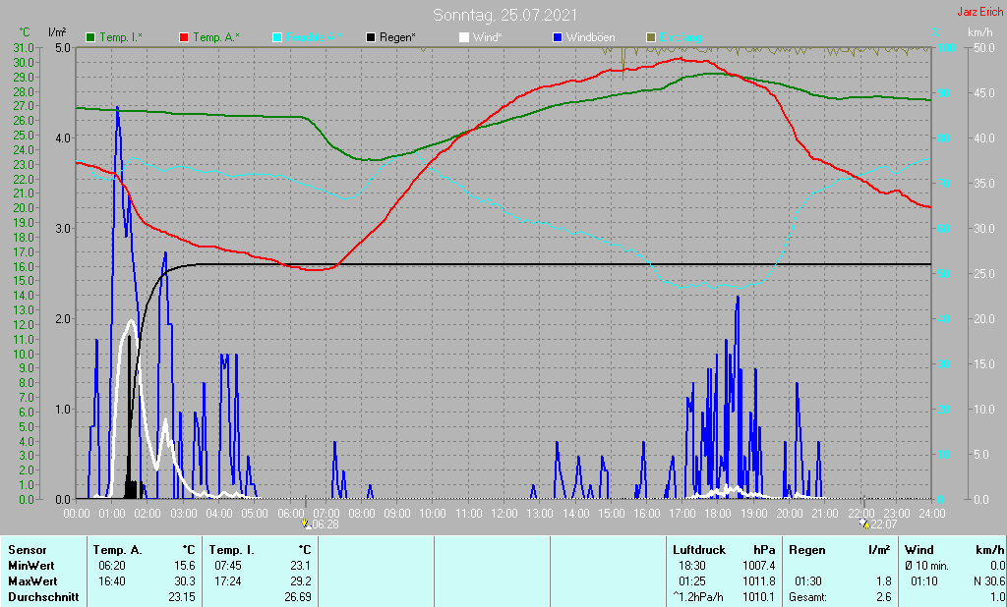The height and width of the screenshot is (607, 1007).
Task: Click the sunrise icon at 06:28
Action: 306,524
